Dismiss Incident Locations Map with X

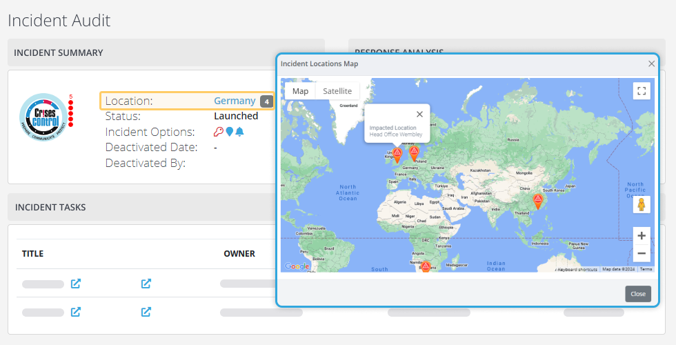[651, 63]
